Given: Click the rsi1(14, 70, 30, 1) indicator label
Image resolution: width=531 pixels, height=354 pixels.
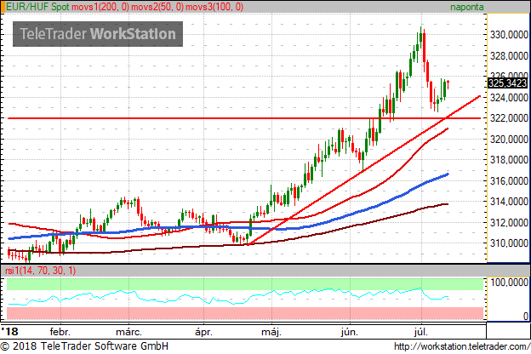Looking at the screenshot, I should 40,271.
